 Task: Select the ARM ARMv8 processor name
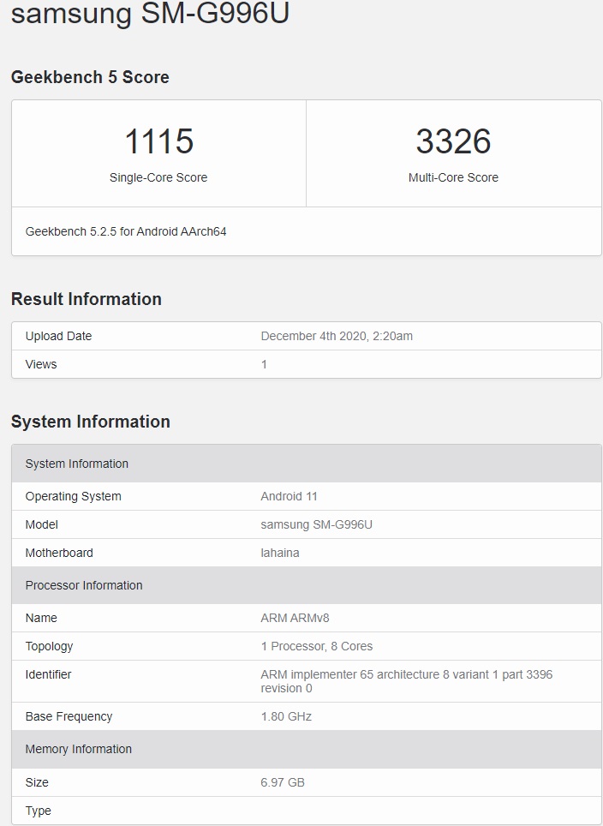(295, 618)
